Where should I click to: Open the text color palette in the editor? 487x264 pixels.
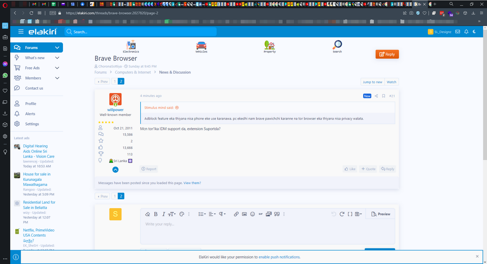182,214
